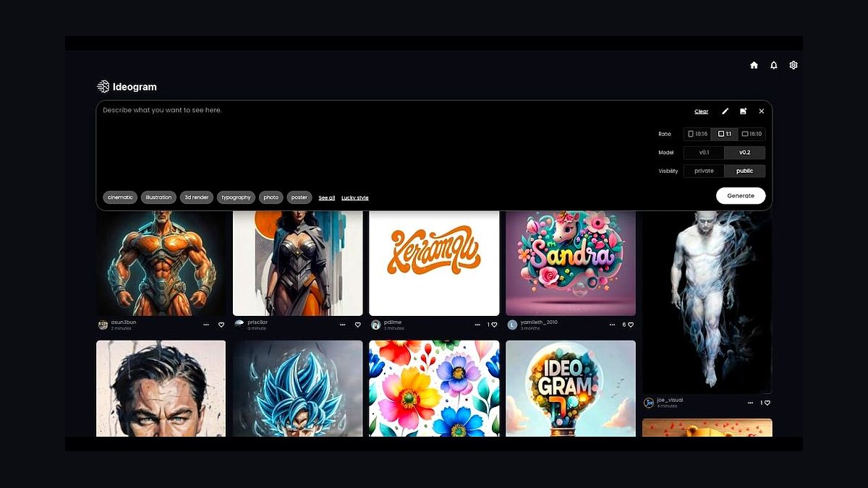Like joe_visual's image with the heart icon
868x488 pixels.
767,403
